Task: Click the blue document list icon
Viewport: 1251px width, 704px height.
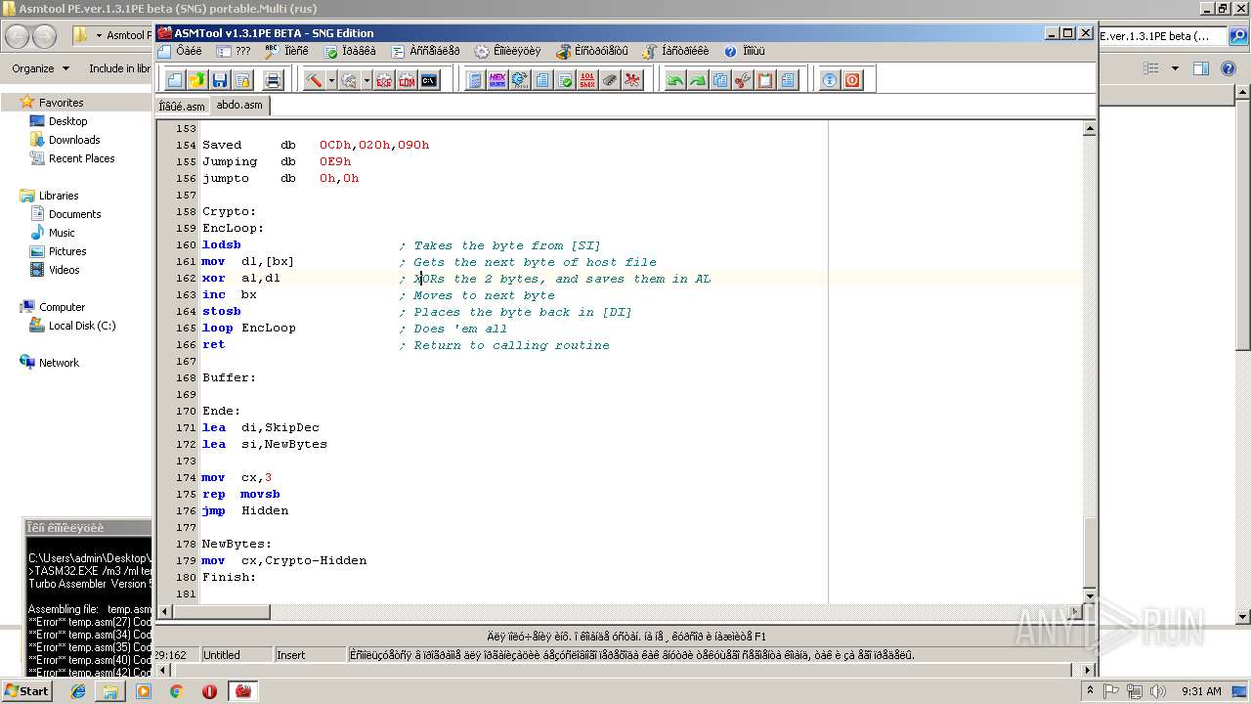Action: pos(542,80)
